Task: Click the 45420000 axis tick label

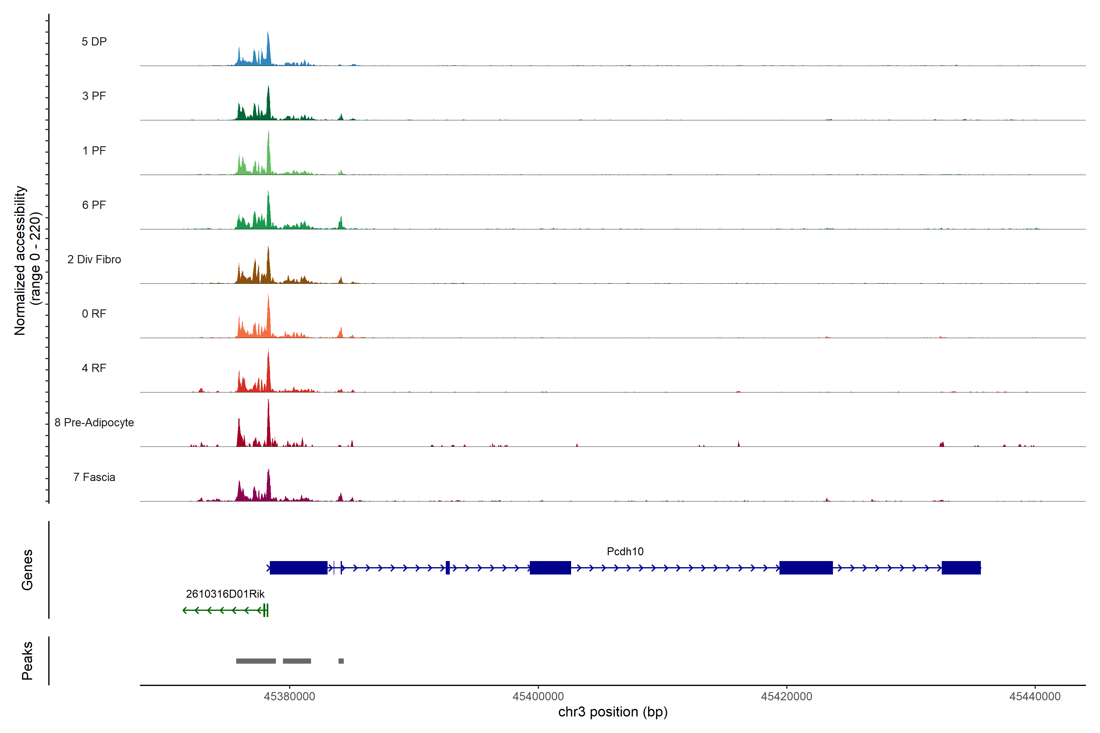Action: tap(787, 697)
